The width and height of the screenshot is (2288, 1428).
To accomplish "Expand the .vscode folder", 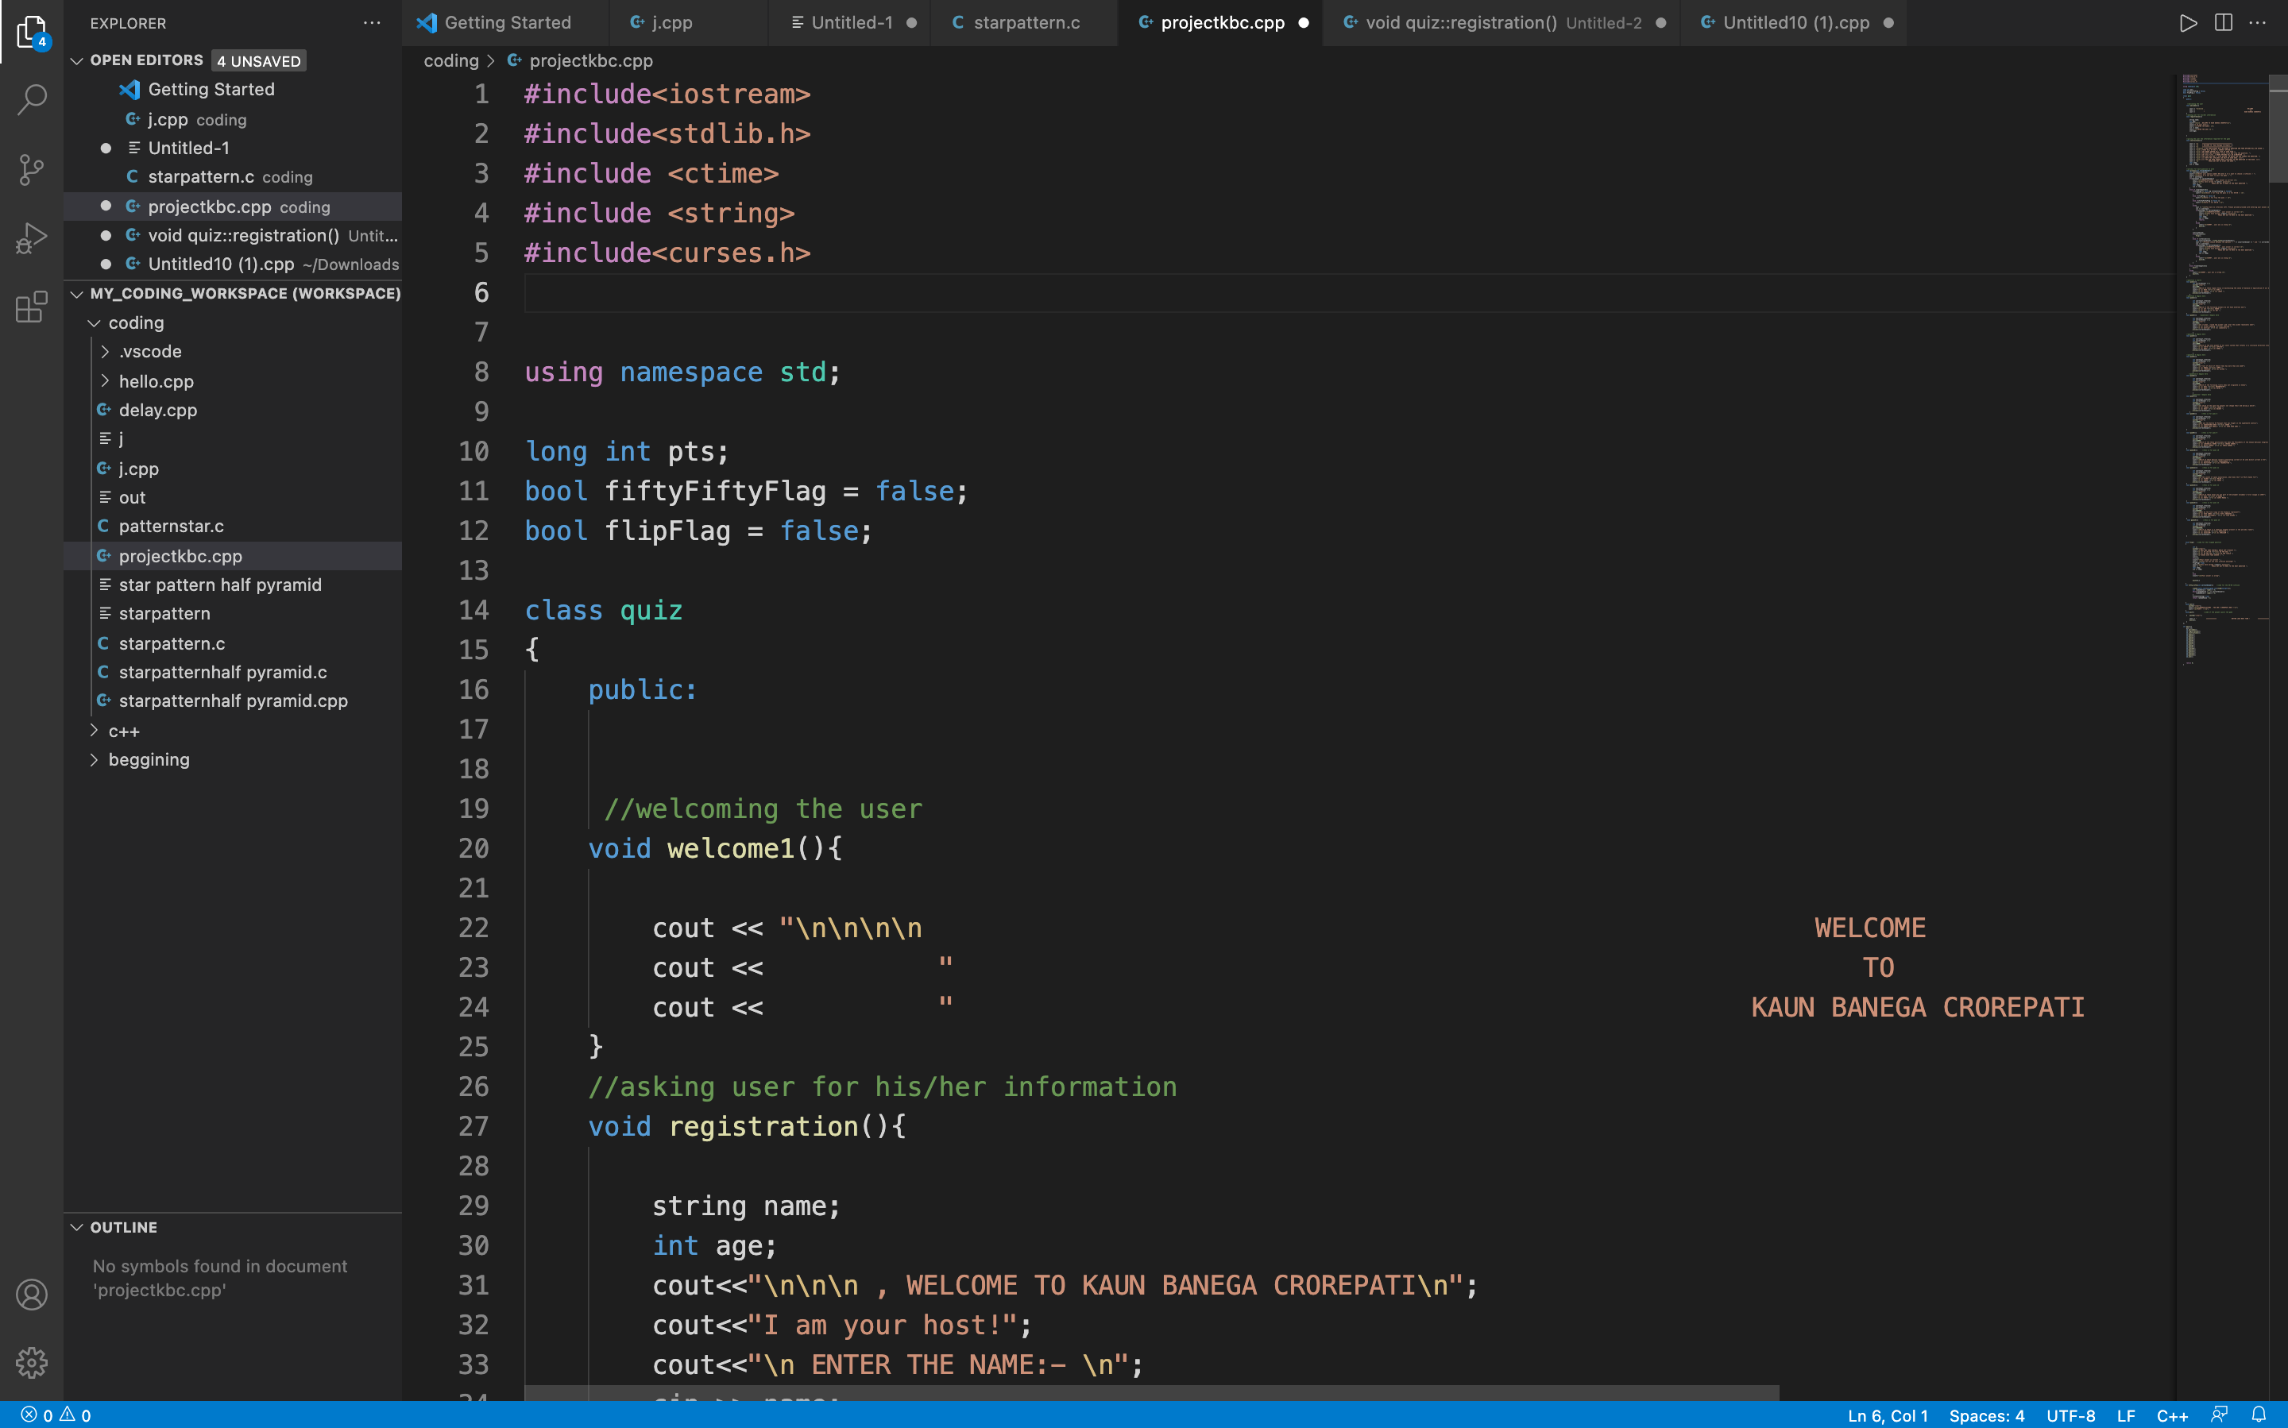I will point(149,351).
